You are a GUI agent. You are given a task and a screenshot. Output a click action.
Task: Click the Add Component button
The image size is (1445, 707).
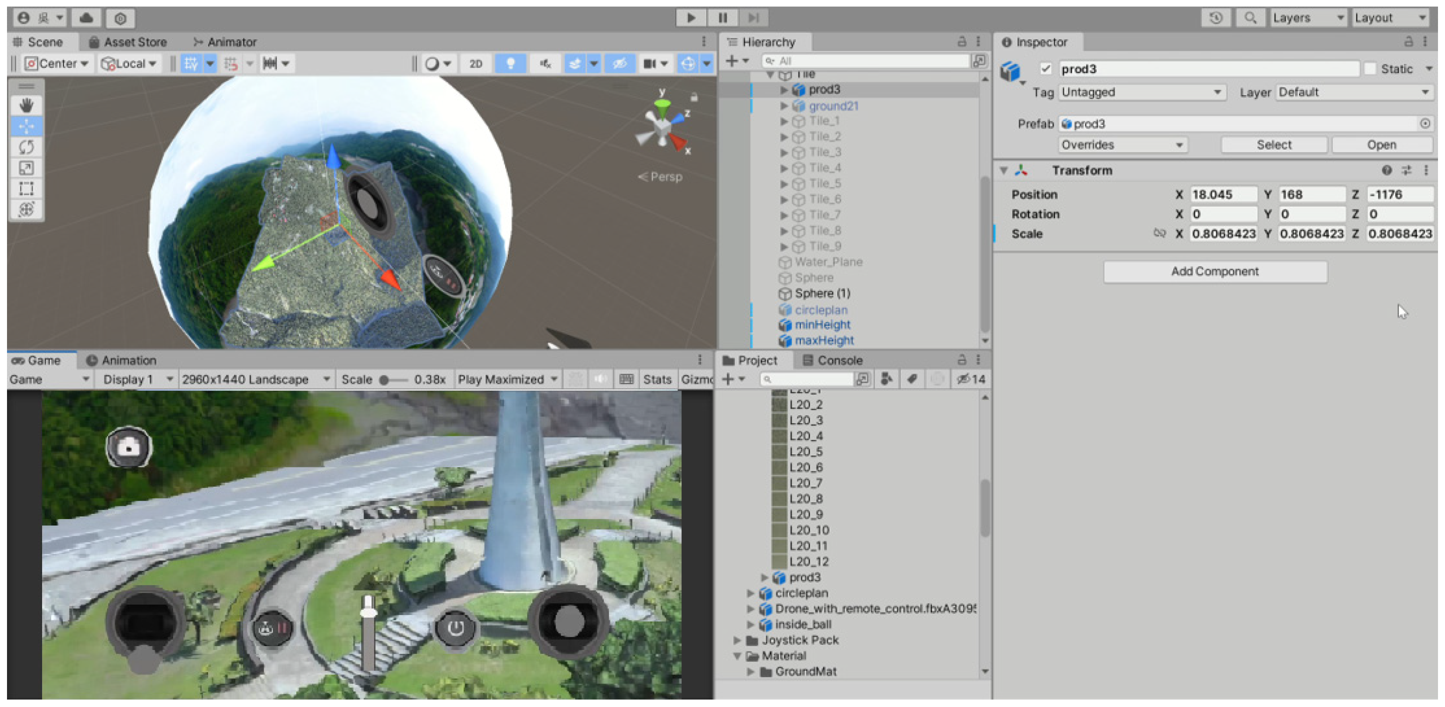pos(1215,272)
